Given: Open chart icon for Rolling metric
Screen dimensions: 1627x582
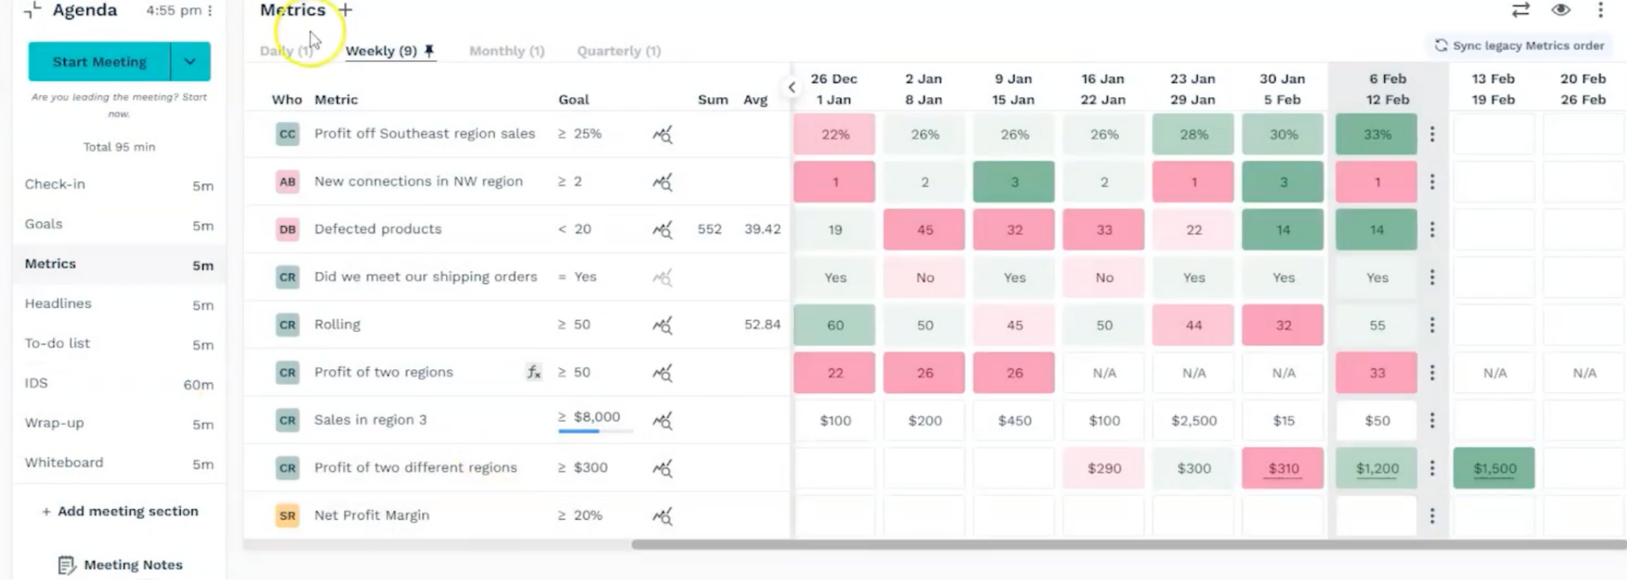Looking at the screenshot, I should 662,325.
